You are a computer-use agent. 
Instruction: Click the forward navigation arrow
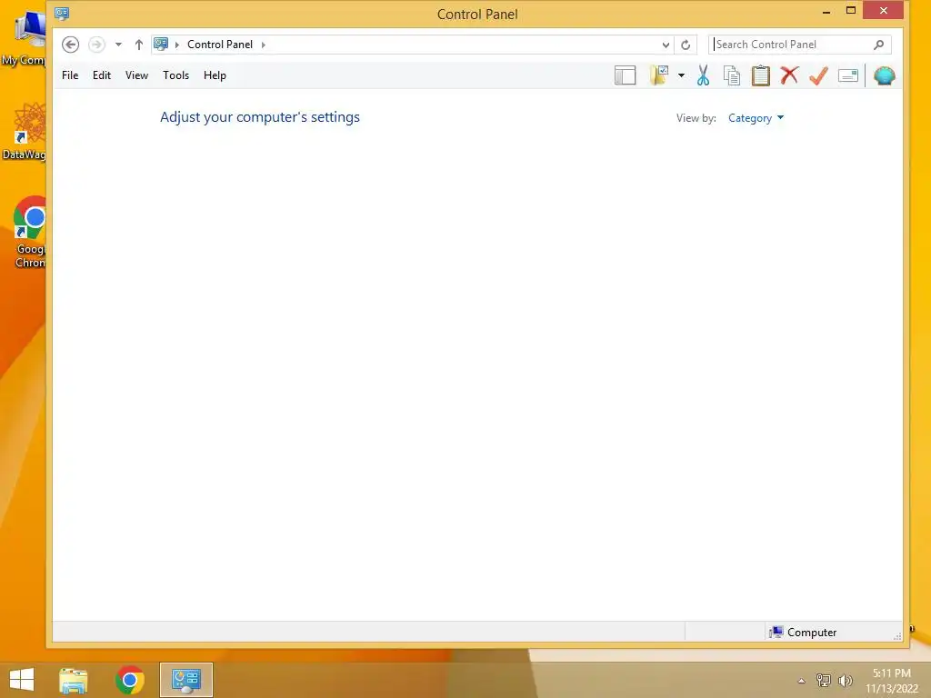[x=96, y=45]
